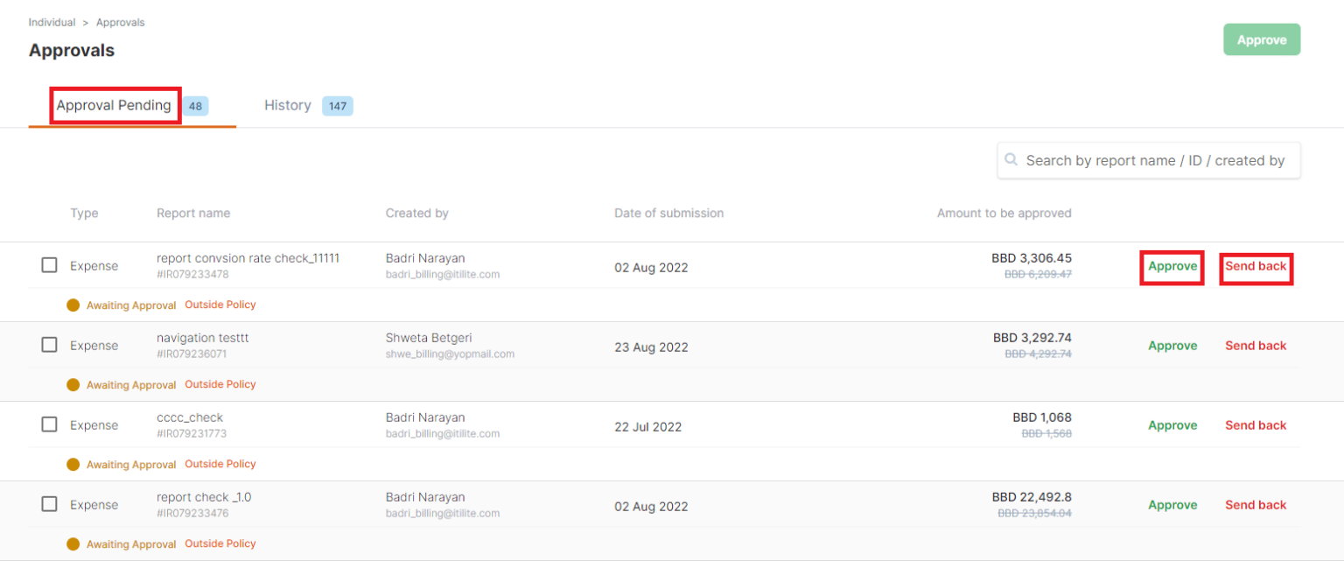Check the checkbox for report convsion rate check_11111
The width and height of the screenshot is (1344, 561).
(49, 264)
